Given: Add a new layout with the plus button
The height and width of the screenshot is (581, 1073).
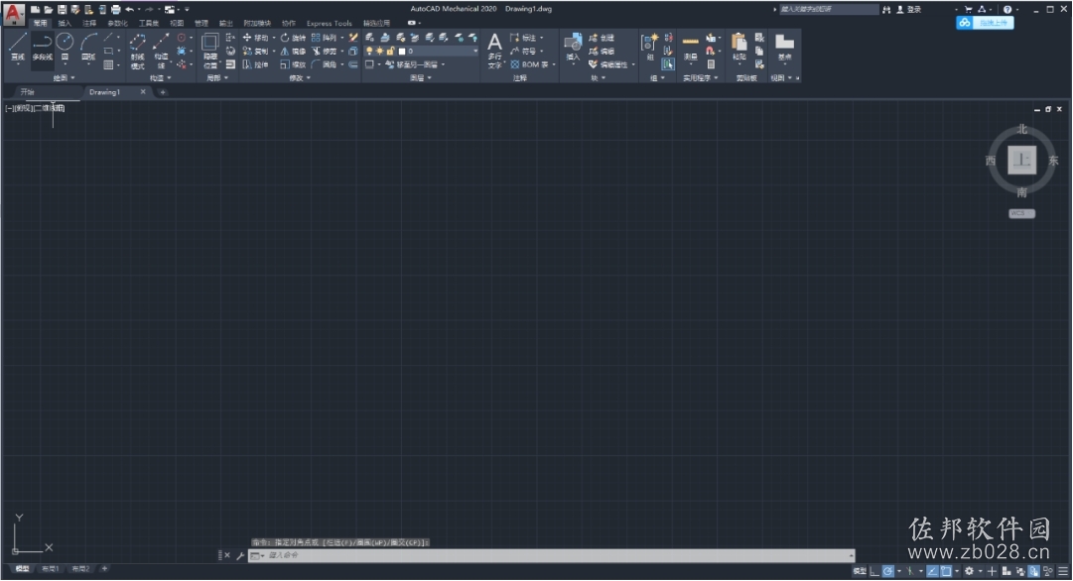Looking at the screenshot, I should [104, 569].
